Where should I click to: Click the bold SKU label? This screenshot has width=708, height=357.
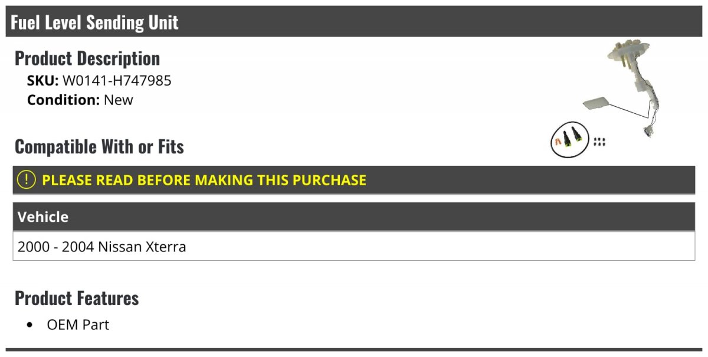pyautogui.click(x=42, y=80)
